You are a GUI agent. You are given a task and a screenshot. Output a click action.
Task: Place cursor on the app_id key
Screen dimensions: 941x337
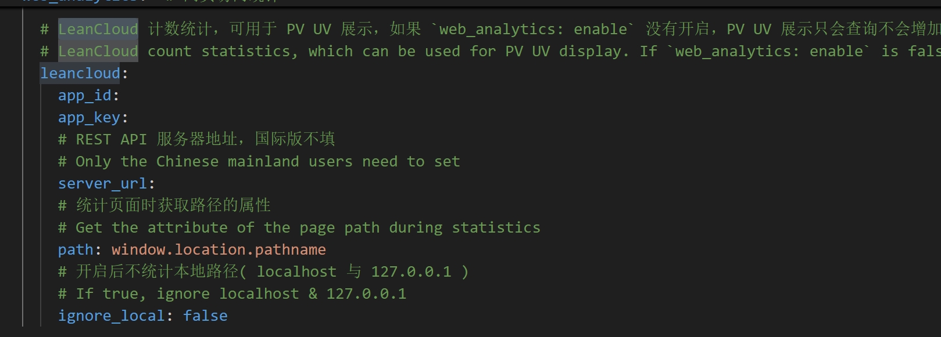pyautogui.click(x=84, y=96)
